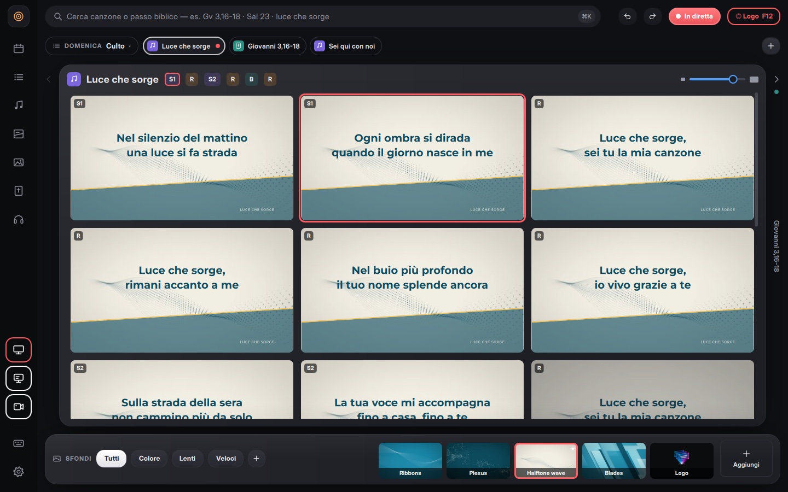Screen dimensions: 788x492
Task: Toggle the camera video output
Action: [x=19, y=407]
